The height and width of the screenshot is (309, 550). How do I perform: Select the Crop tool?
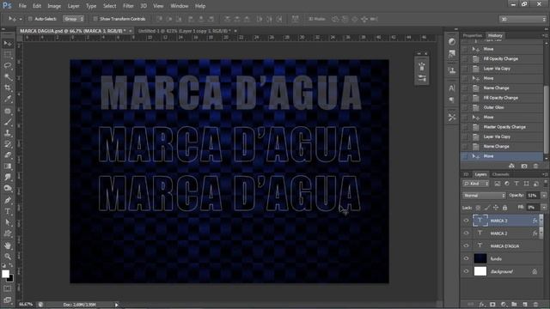coord(8,88)
